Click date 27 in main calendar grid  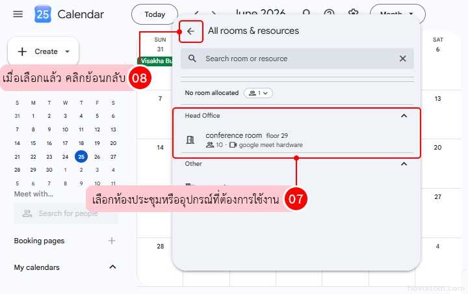click(438, 196)
